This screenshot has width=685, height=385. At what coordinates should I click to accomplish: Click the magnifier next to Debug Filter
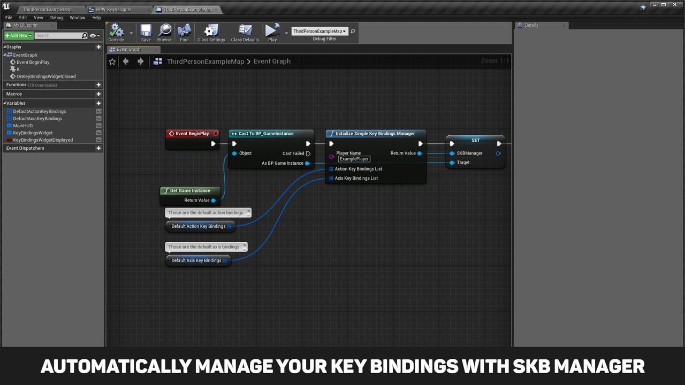[x=353, y=31]
